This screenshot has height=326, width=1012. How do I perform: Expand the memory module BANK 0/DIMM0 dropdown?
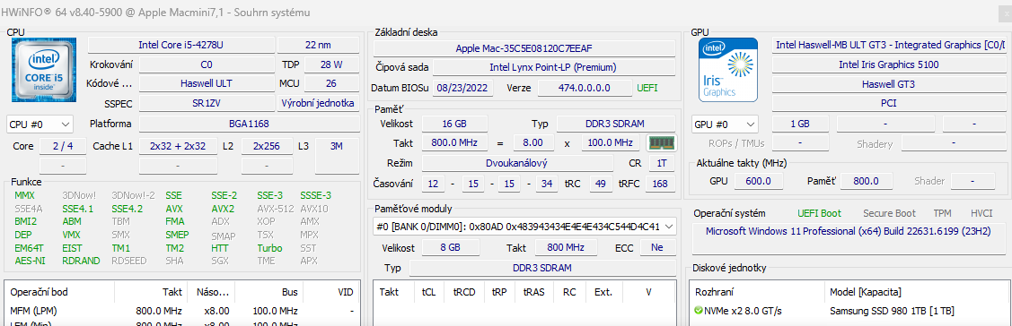pyautogui.click(x=524, y=226)
